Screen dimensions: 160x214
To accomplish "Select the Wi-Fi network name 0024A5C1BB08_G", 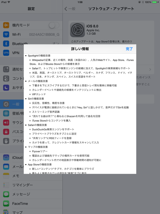I will 44,35.
